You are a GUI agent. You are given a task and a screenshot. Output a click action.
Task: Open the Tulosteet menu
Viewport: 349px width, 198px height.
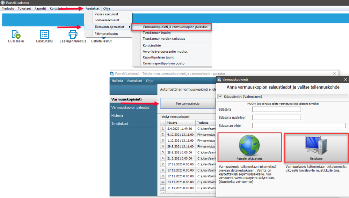click(24, 8)
